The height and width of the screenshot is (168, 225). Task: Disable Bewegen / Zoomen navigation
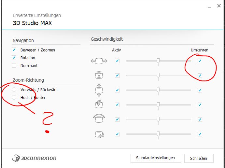(x=14, y=50)
